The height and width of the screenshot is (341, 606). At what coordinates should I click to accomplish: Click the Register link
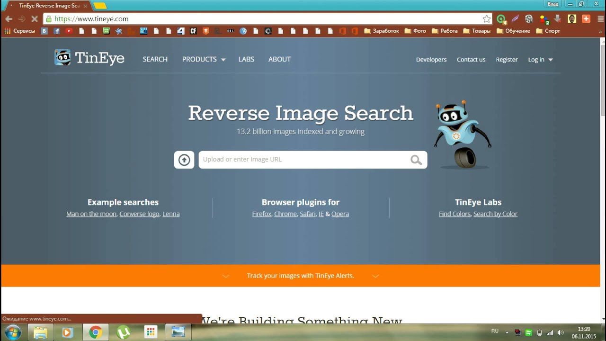click(507, 60)
